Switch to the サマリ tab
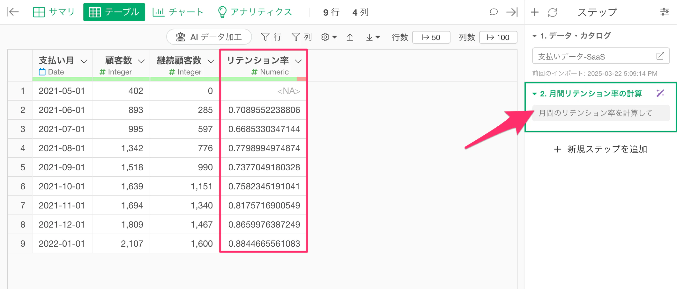This screenshot has width=677, height=289. click(x=54, y=12)
